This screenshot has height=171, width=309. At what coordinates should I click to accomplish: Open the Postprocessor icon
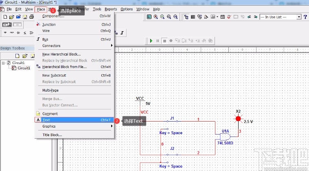click(x=223, y=17)
